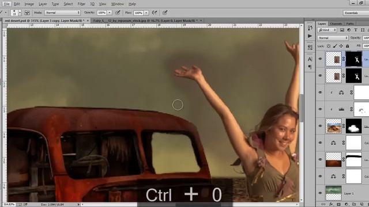Close the Fairy stock jpg document tab
Screen dimensions: 369x207
click(x=201, y=21)
